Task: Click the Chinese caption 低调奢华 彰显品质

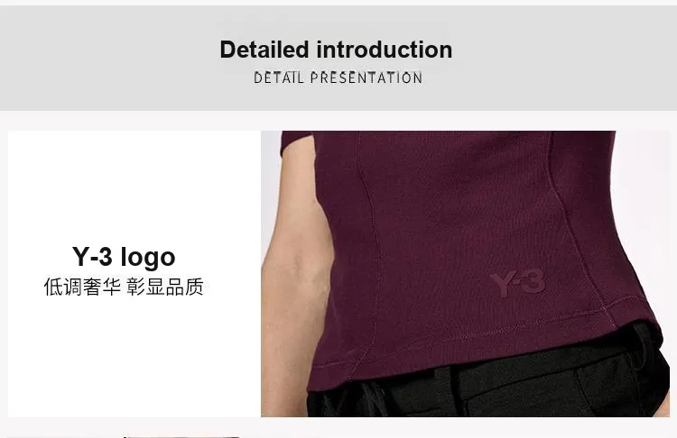Action: tap(124, 287)
